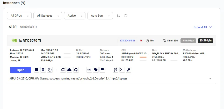Click the Instances (9) heading
This screenshot has height=109, width=224.
tap(14, 3)
